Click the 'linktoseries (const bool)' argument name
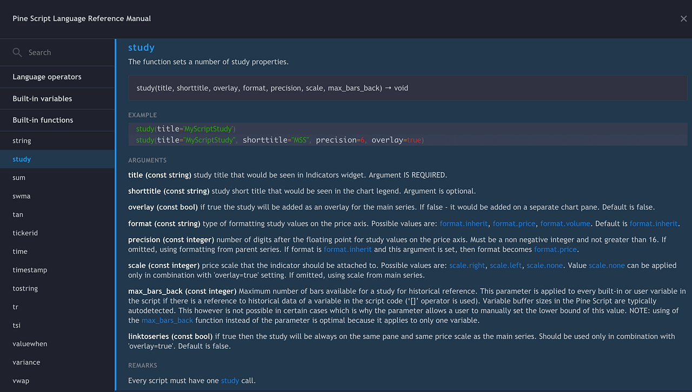 (170, 336)
